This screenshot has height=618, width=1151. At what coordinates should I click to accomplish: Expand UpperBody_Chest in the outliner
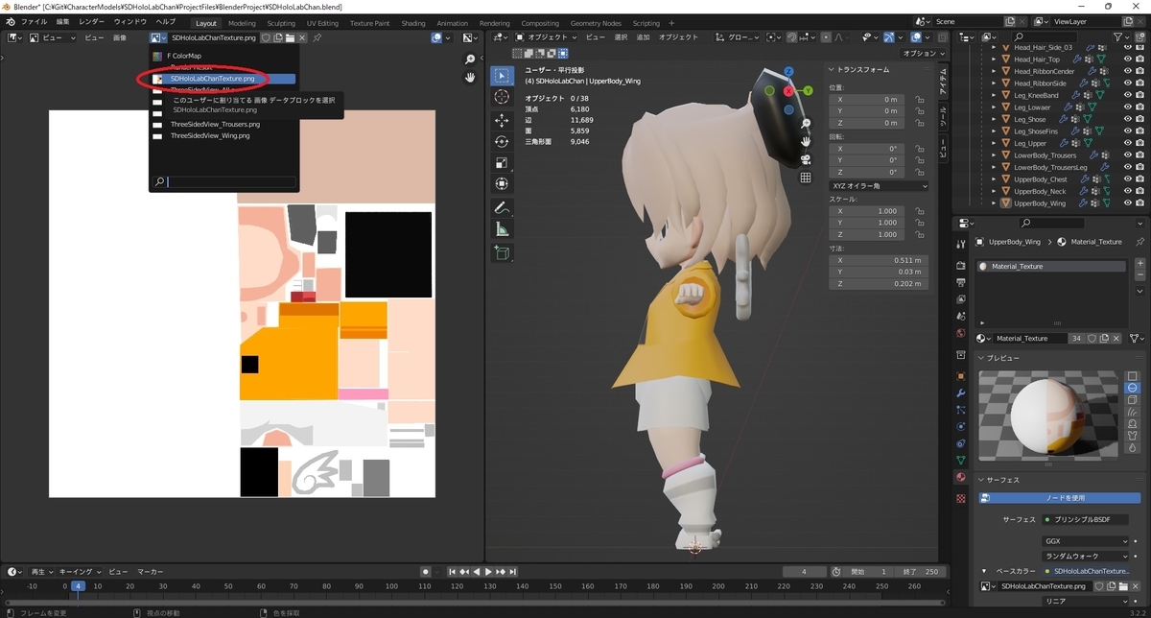coord(995,179)
